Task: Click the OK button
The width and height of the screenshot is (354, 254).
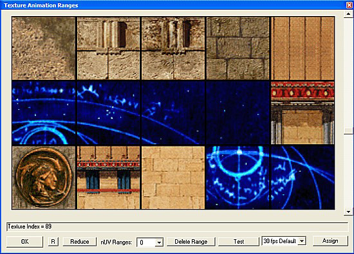Action: click(24, 242)
